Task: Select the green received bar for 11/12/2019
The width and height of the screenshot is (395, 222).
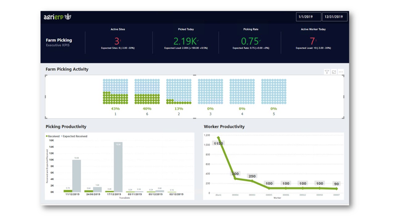Action: [68, 191]
